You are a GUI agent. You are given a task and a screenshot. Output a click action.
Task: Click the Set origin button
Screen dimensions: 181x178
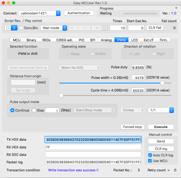(x=23, y=90)
